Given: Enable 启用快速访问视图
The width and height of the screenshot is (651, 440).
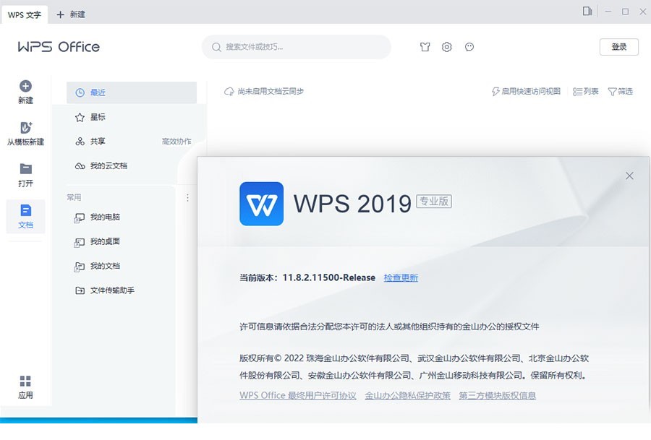Looking at the screenshot, I should 526,91.
